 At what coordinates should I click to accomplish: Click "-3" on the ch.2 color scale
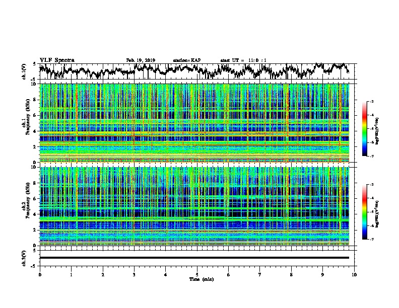click(372, 185)
